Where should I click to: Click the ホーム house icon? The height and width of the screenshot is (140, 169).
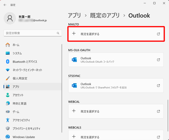tap(8, 45)
